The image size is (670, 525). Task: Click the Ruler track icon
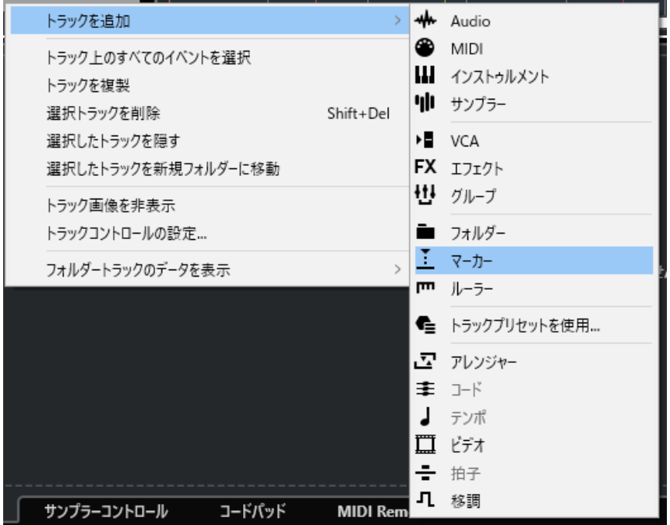coord(425,287)
